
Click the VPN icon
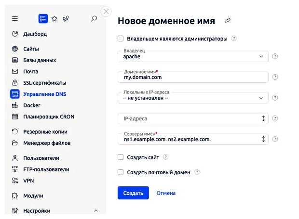click(15, 180)
